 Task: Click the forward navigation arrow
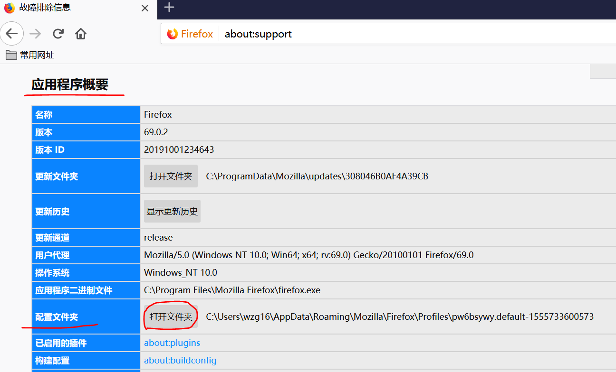point(35,34)
